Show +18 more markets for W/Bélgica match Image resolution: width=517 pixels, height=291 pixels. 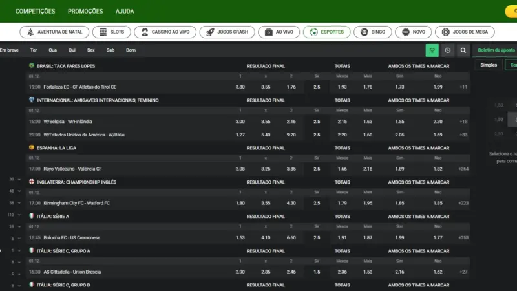tap(463, 122)
